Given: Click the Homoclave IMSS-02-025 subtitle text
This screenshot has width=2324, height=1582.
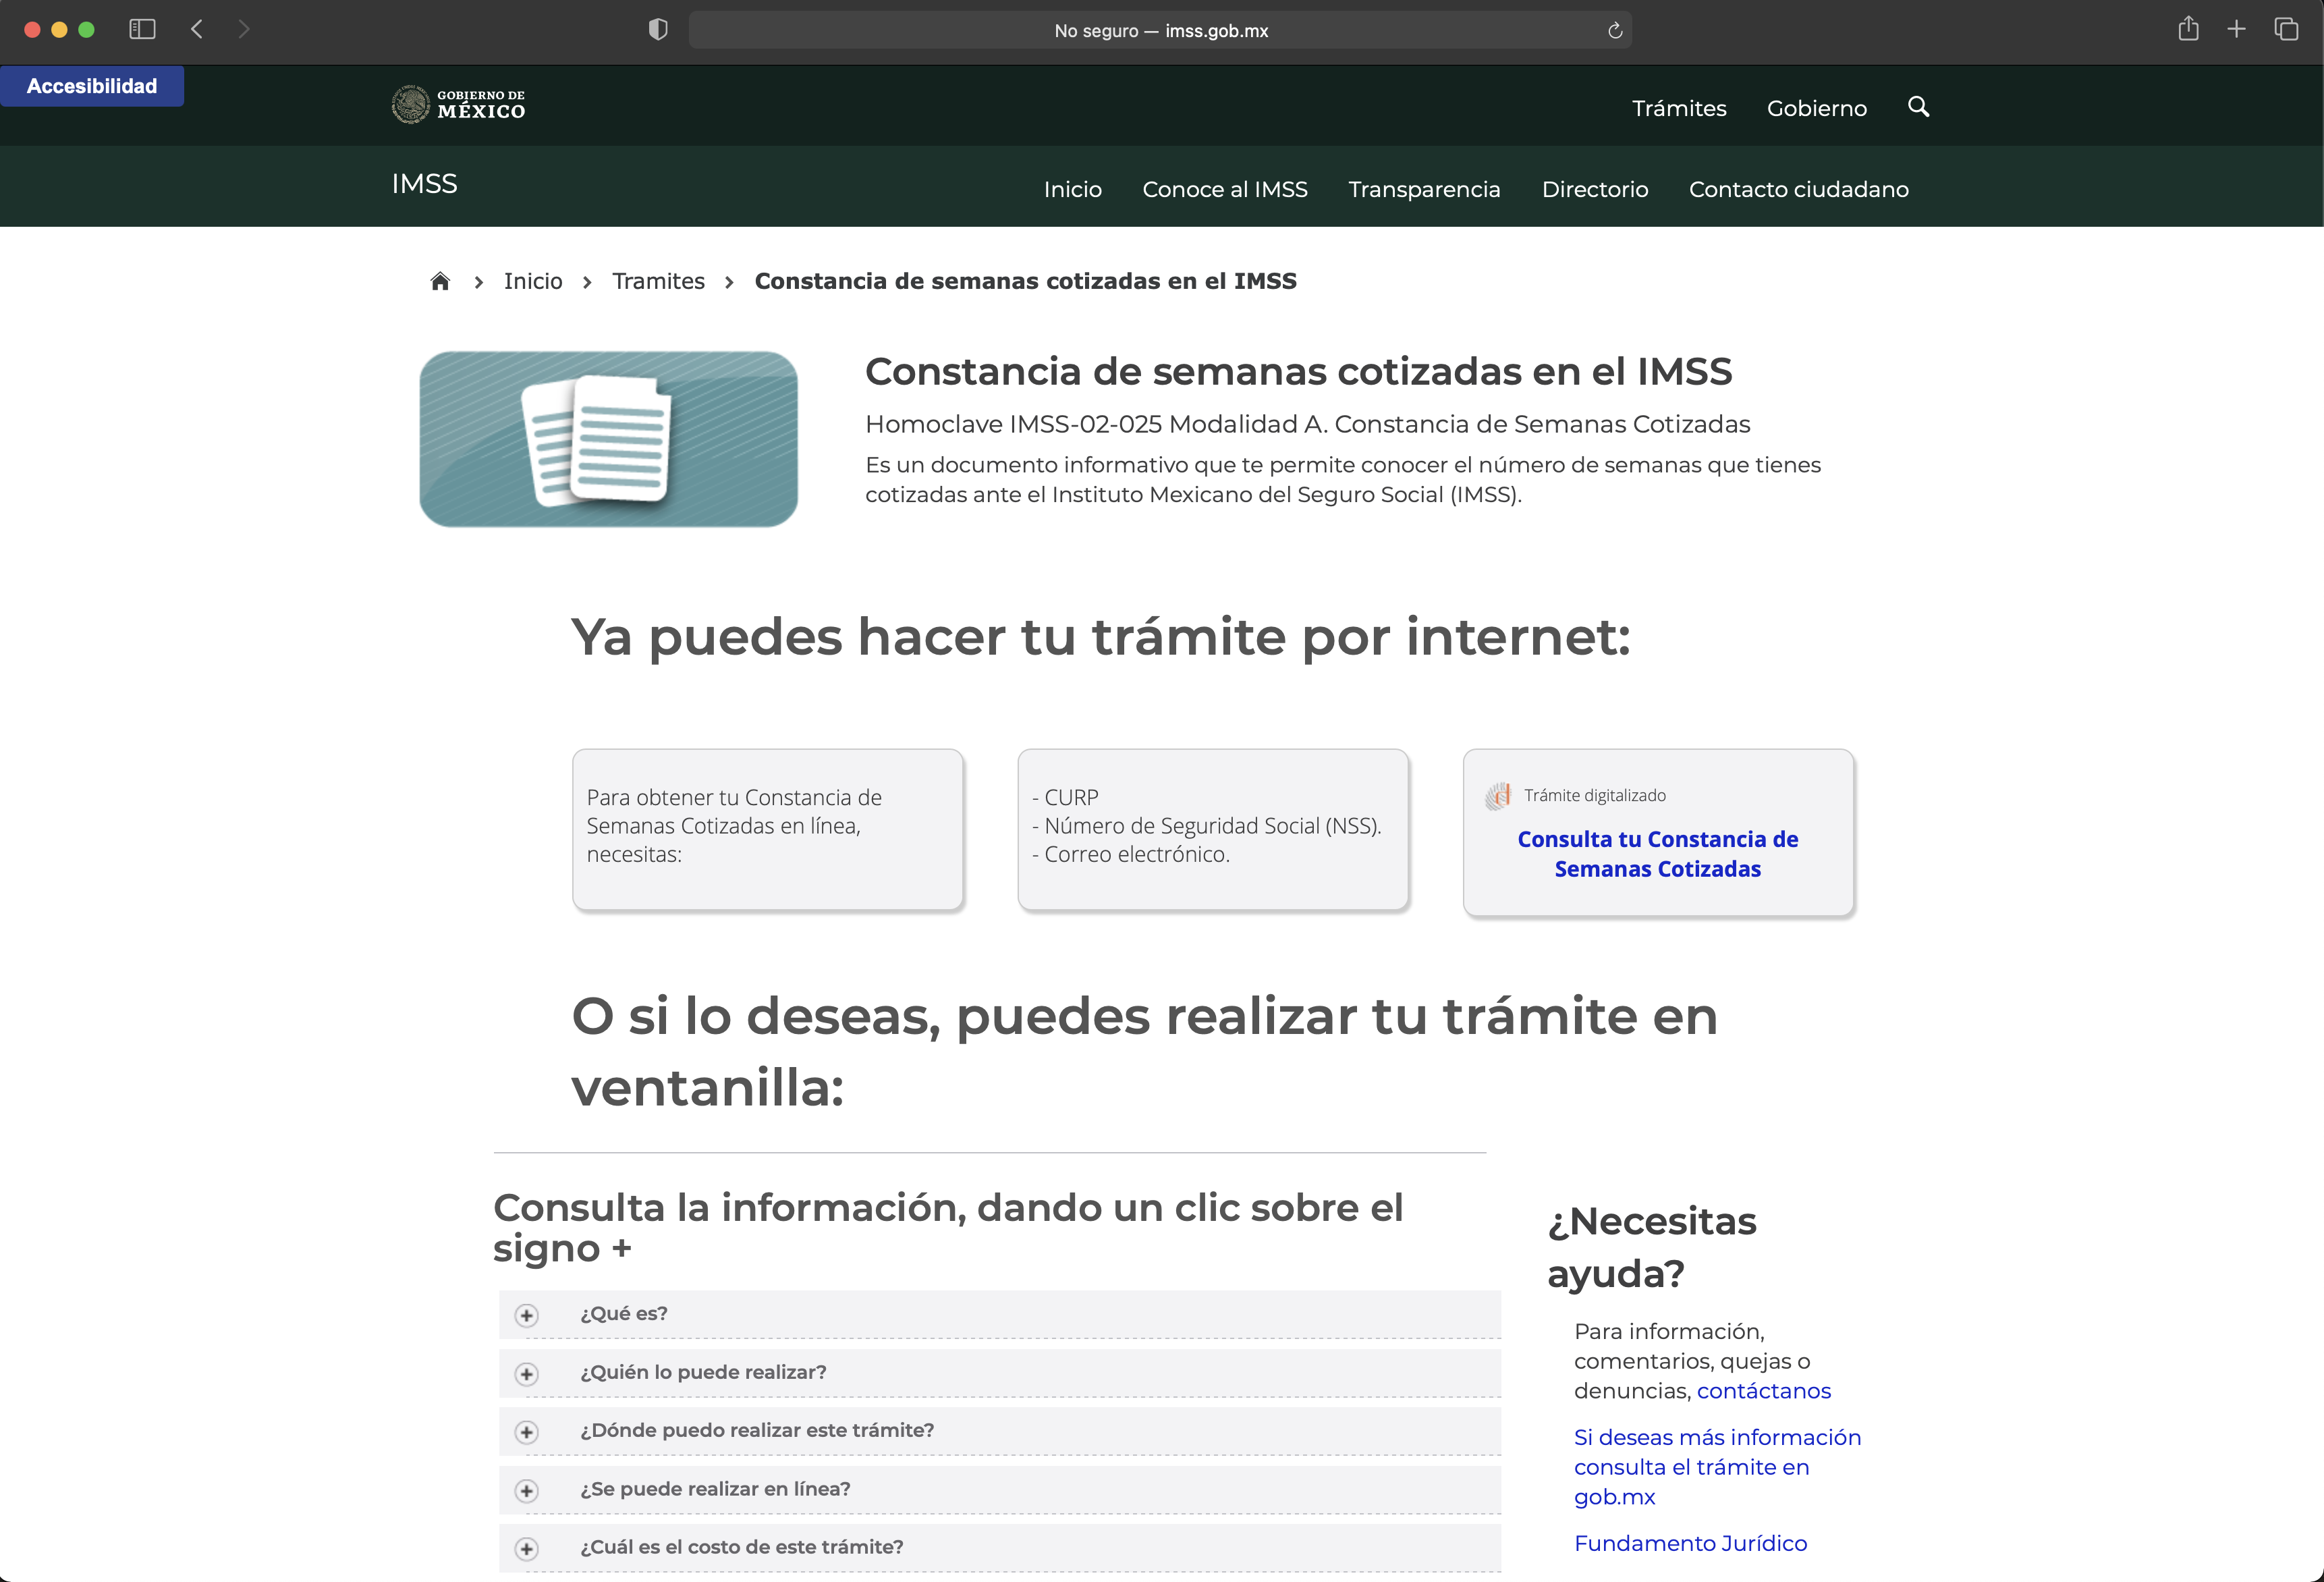Looking at the screenshot, I should [1307, 424].
